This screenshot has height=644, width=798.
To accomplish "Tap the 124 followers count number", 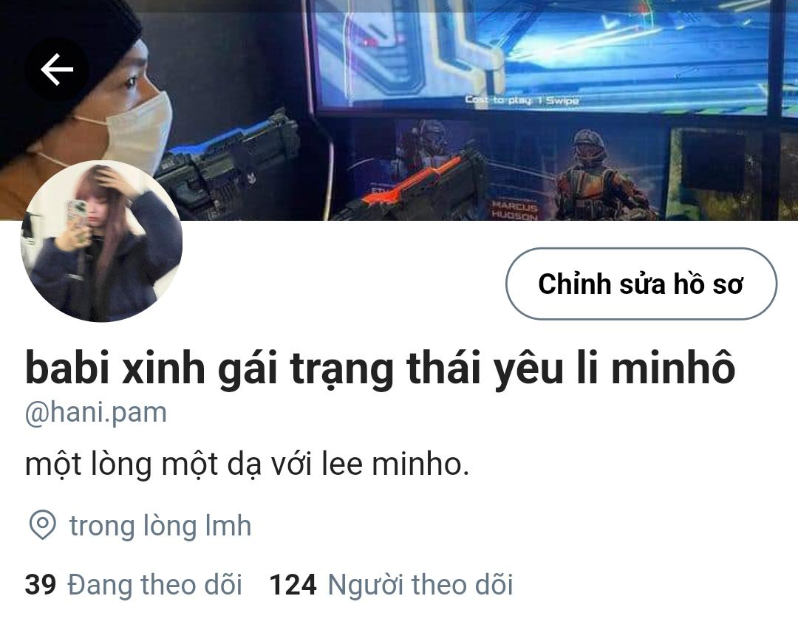I will click(x=293, y=584).
